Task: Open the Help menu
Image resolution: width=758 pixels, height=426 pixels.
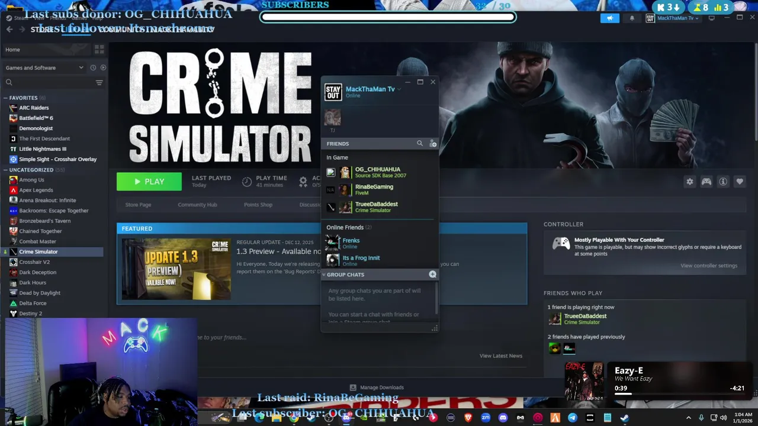Action: (97, 18)
